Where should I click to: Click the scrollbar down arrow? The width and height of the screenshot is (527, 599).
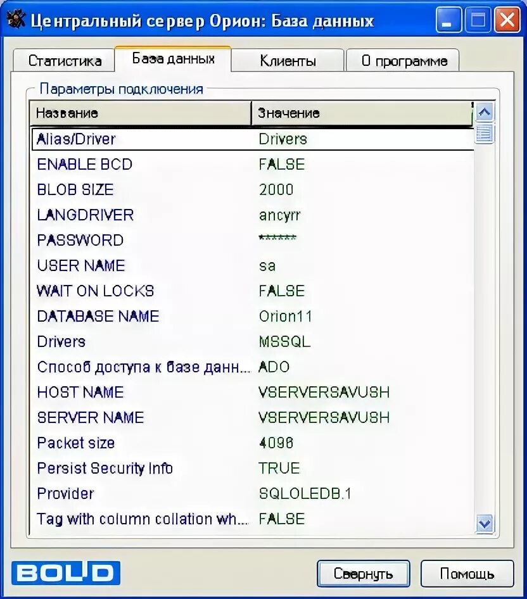(x=485, y=523)
